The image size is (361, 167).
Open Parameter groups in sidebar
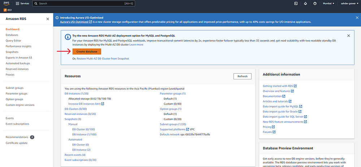click(17, 94)
